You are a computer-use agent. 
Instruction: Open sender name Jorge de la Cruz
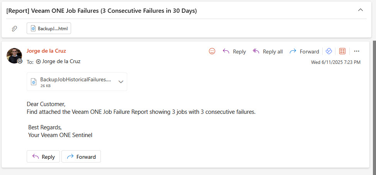[x=46, y=51]
